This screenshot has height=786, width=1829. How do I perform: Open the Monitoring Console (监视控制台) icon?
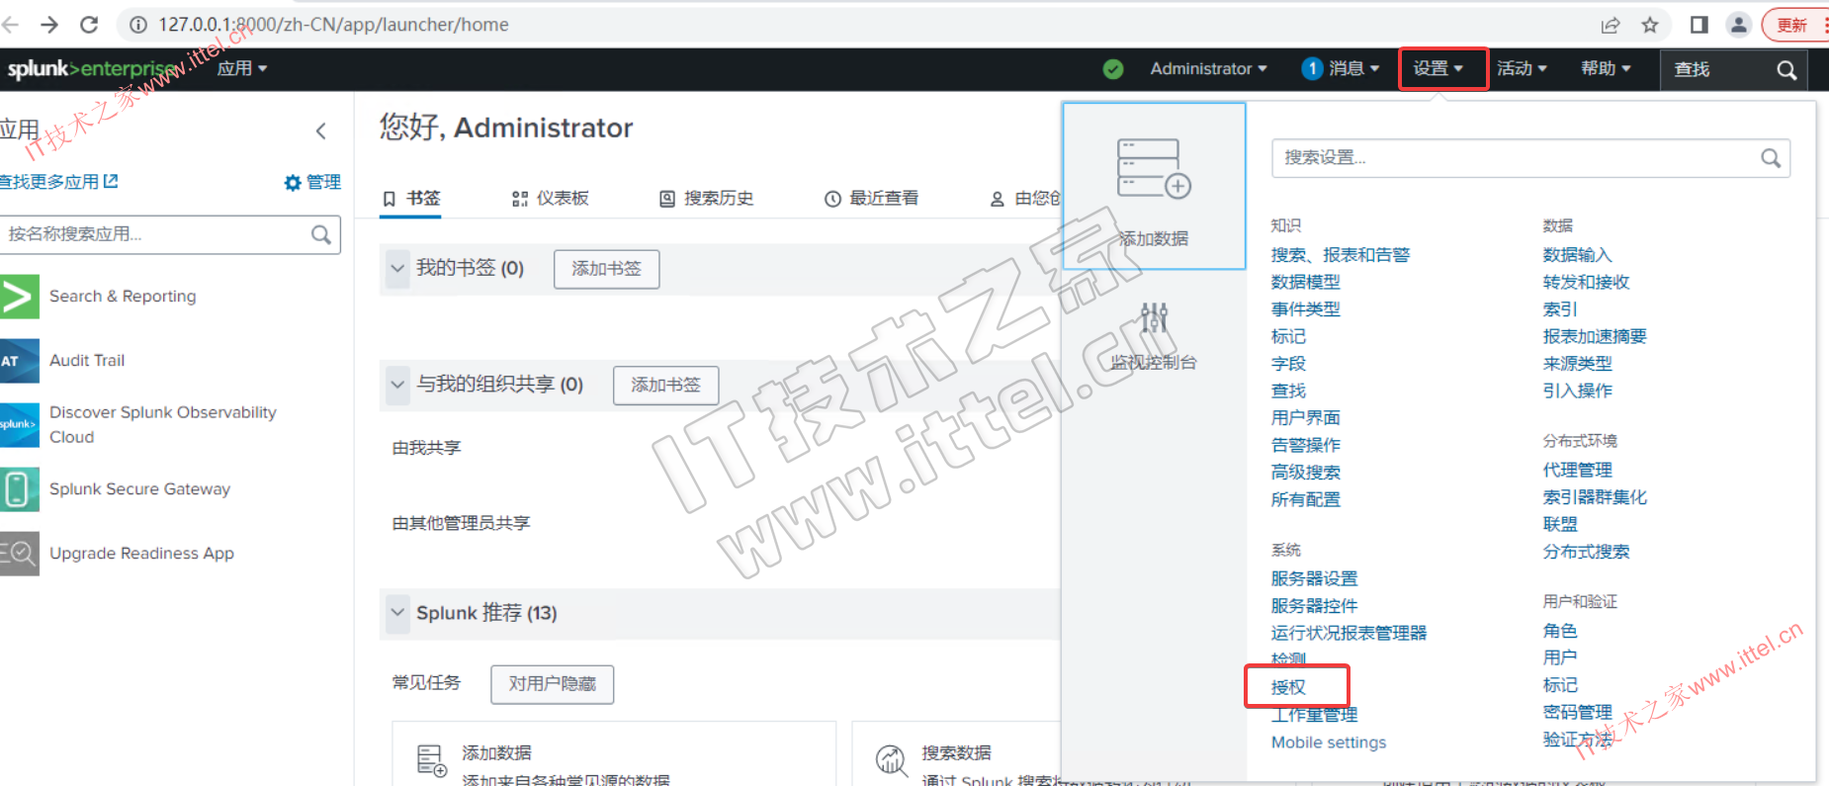click(x=1153, y=318)
